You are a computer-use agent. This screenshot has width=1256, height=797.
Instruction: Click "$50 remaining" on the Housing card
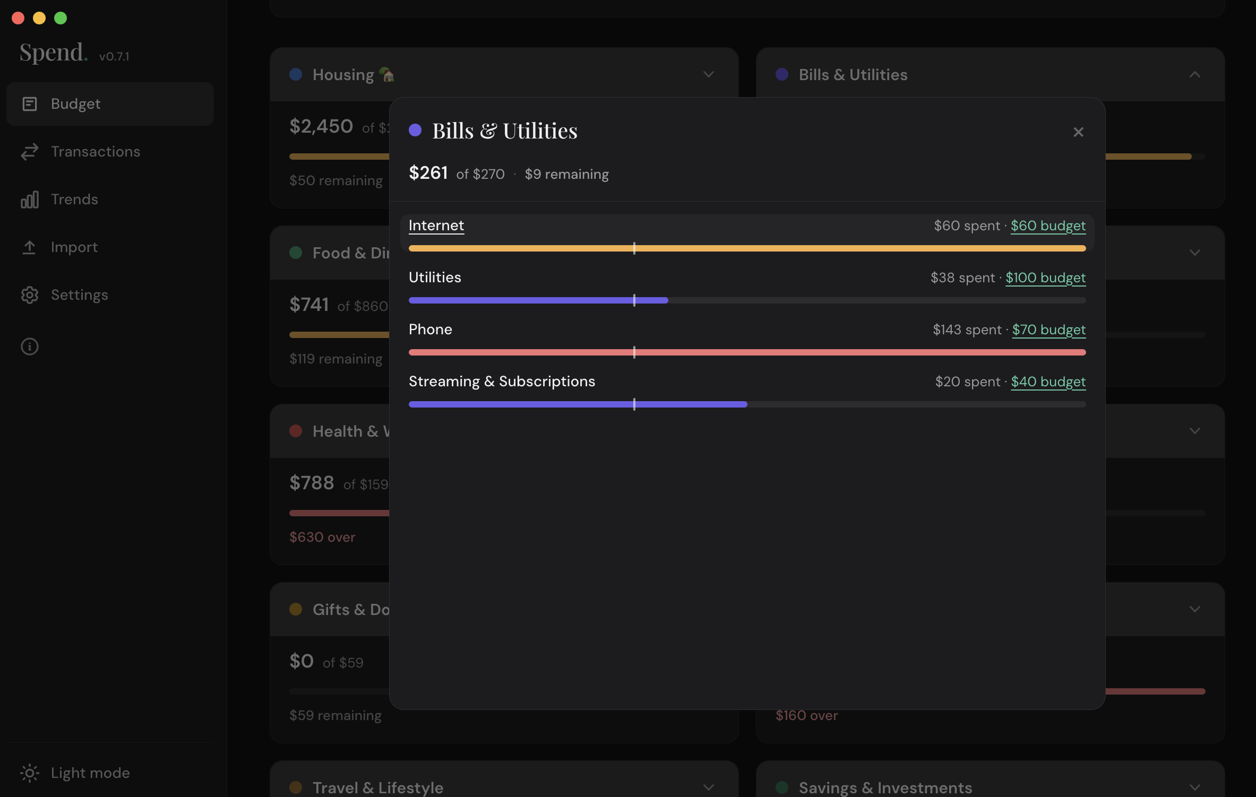pos(336,180)
